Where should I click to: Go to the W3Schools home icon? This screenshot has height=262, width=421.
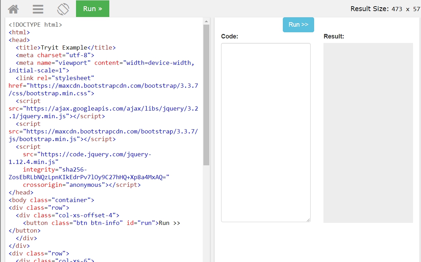click(x=13, y=9)
